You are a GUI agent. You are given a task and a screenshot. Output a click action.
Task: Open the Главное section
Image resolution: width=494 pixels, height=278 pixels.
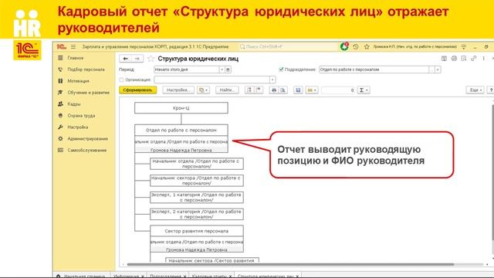point(76,58)
